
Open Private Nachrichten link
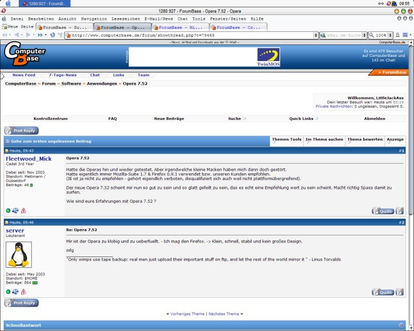pyautogui.click(x=334, y=107)
